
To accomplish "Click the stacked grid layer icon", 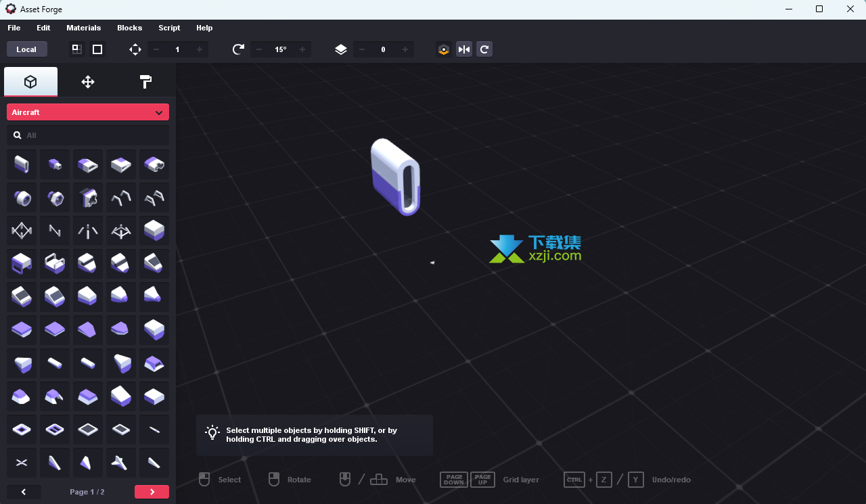I will click(x=341, y=49).
